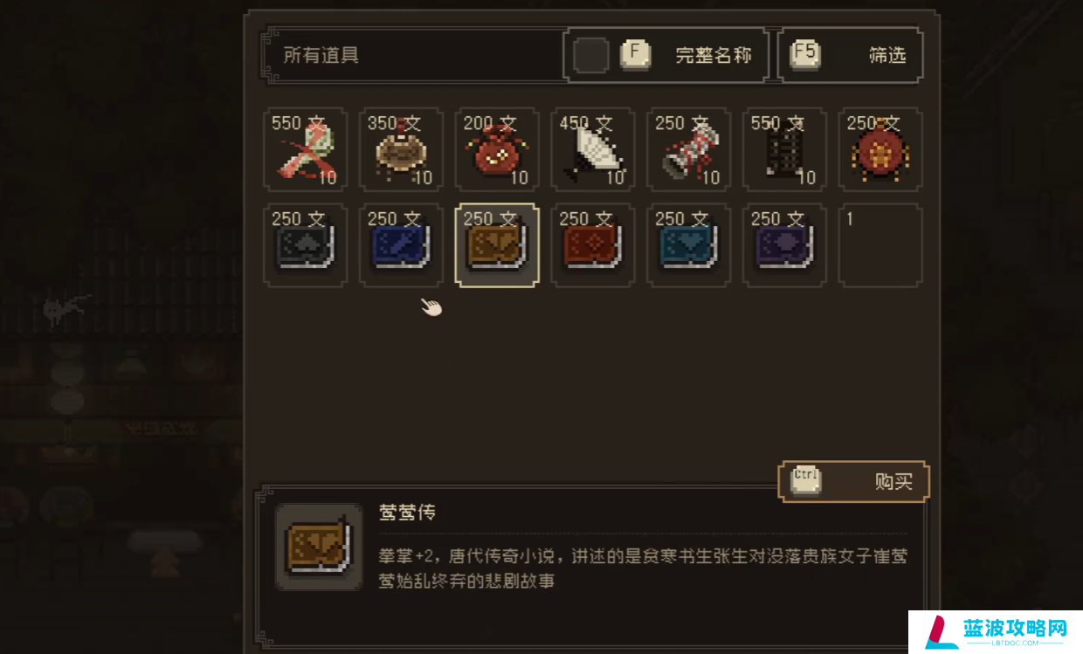Select the 550 文 red ribbon item
This screenshot has height=654, width=1083.
[x=306, y=149]
